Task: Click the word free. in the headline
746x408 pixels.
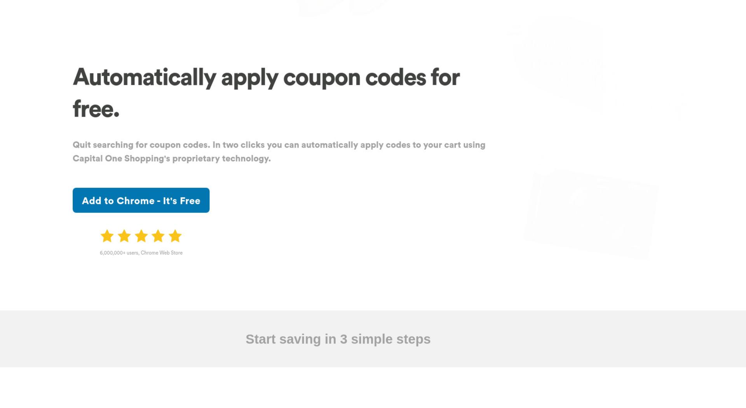Action: [x=96, y=109]
